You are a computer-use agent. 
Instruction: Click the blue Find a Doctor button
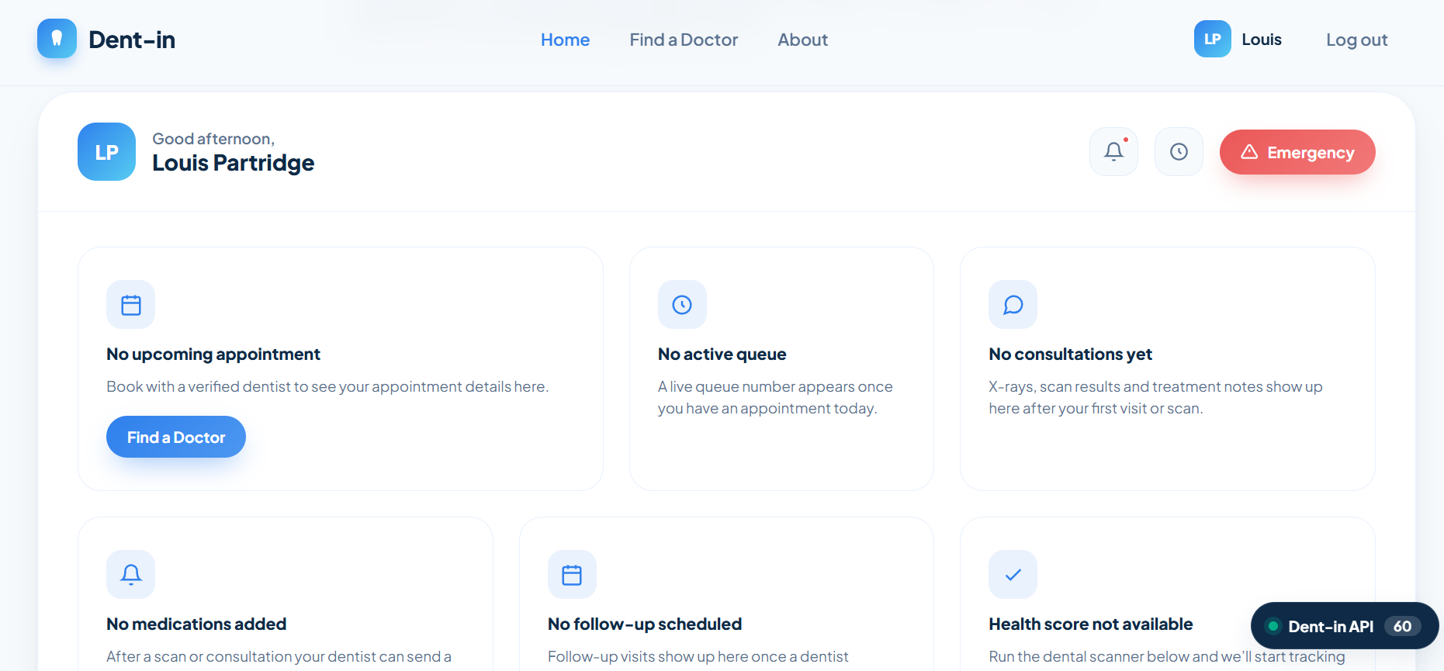(176, 437)
